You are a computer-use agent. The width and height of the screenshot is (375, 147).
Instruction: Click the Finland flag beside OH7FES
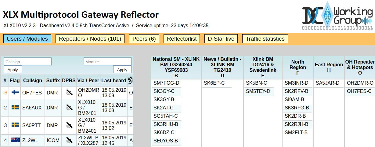click(x=15, y=93)
